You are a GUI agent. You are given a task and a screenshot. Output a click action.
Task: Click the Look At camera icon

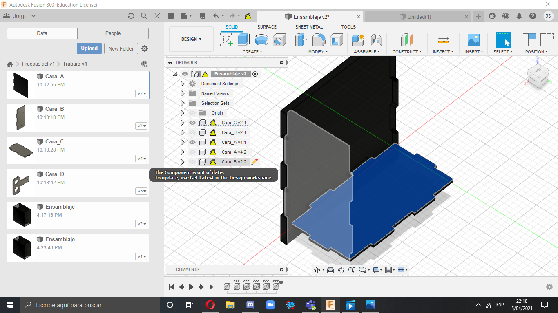pyautogui.click(x=330, y=270)
